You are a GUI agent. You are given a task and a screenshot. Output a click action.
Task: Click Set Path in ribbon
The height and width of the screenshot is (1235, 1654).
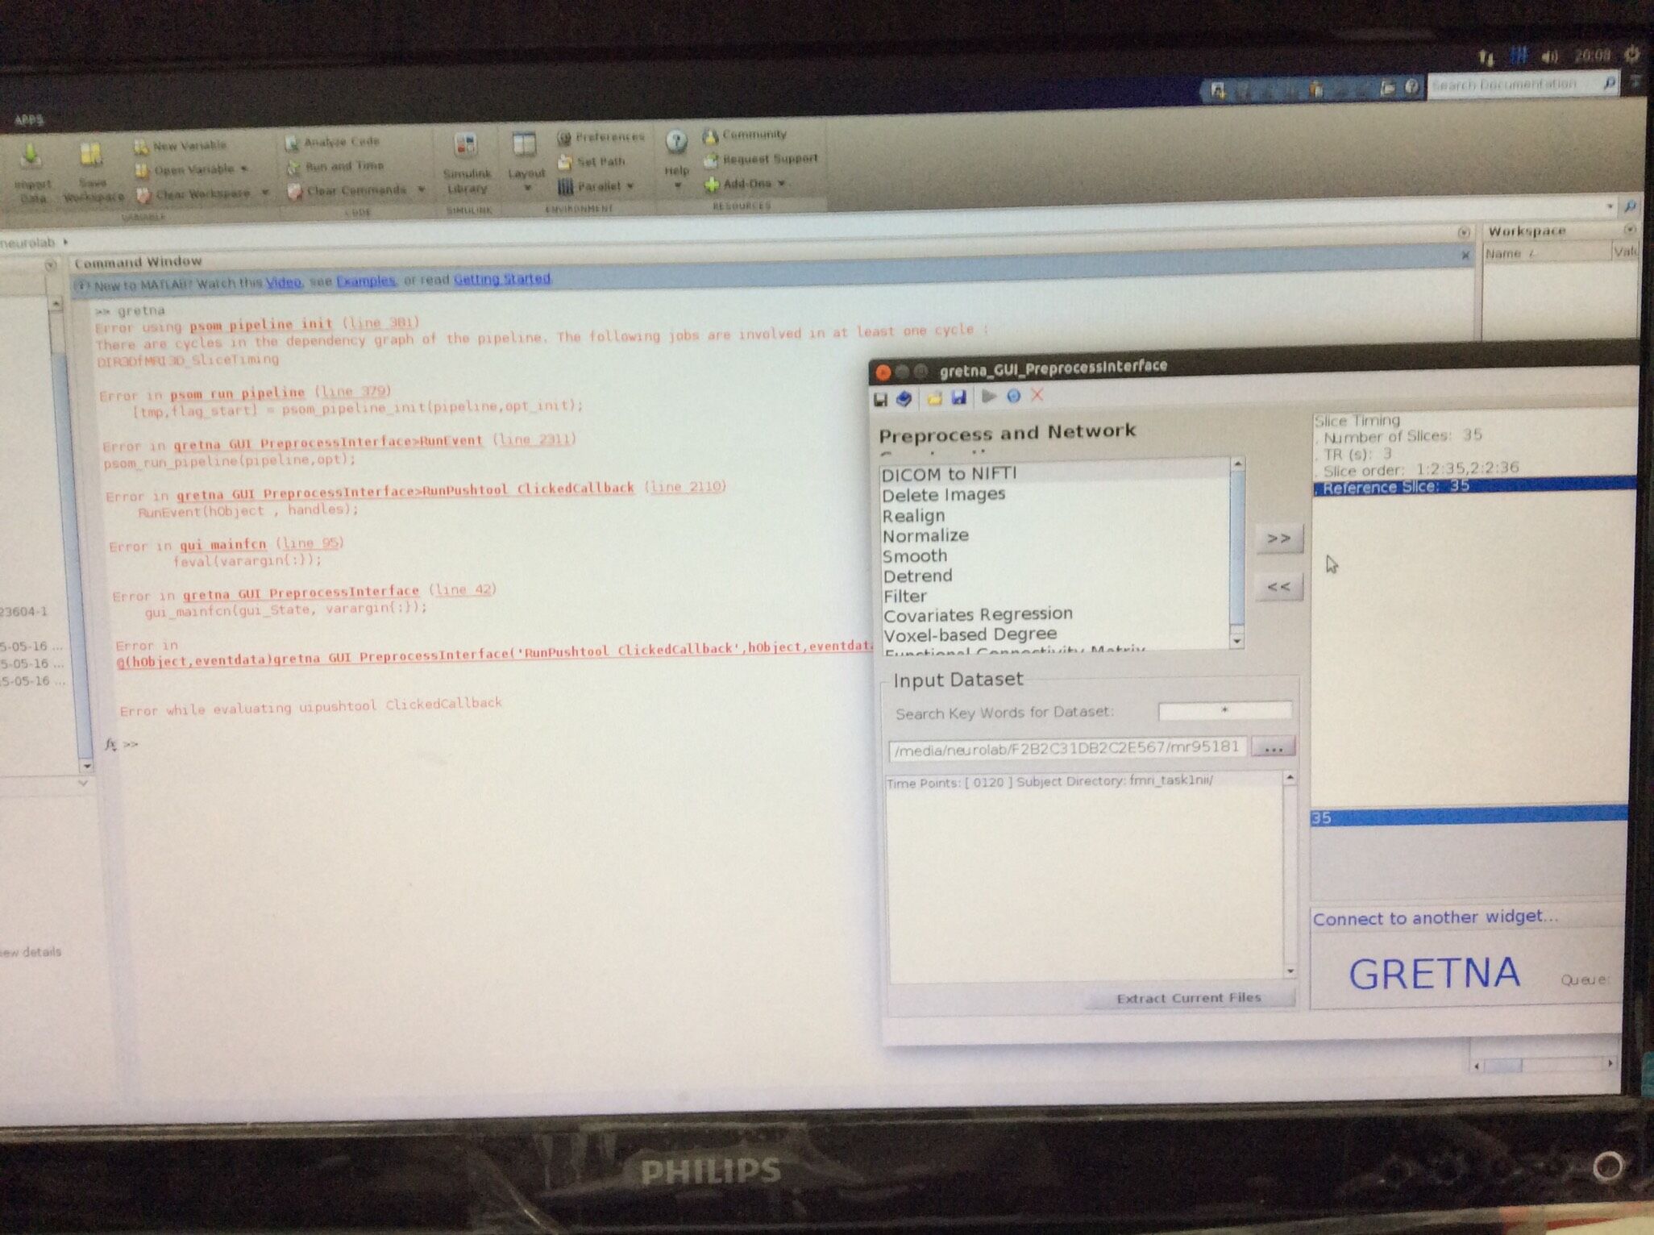coord(592,161)
